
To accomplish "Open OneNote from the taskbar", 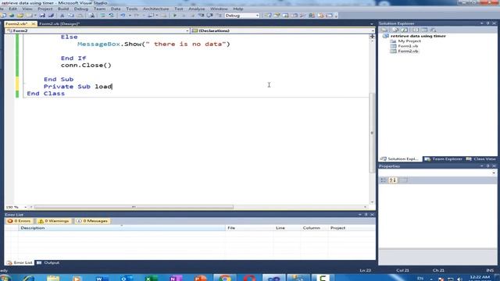I will click(x=175, y=278).
